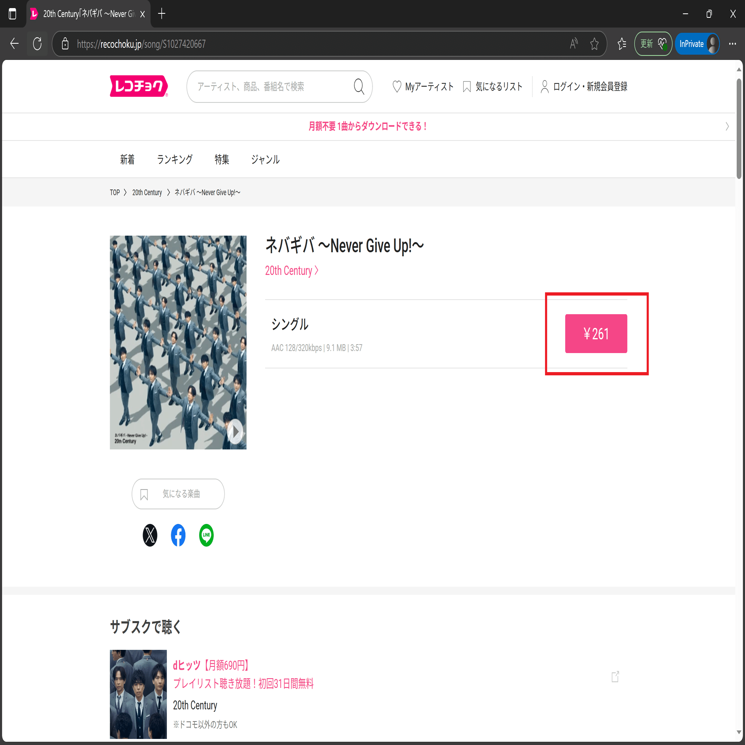This screenshot has width=745, height=745.
Task: Click the Myアーティスト heart icon
Action: click(x=397, y=86)
